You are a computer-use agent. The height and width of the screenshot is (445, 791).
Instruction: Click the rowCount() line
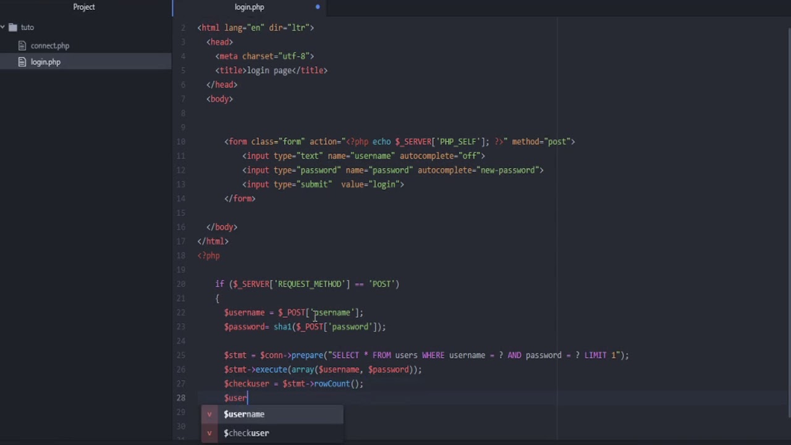(x=294, y=383)
